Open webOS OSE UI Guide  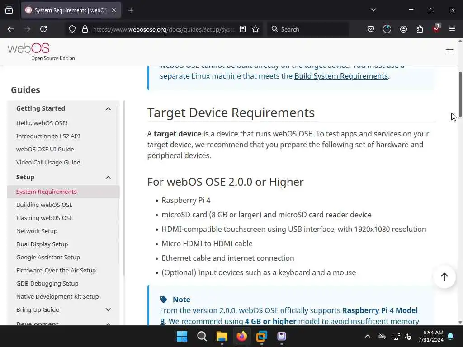[x=45, y=149]
